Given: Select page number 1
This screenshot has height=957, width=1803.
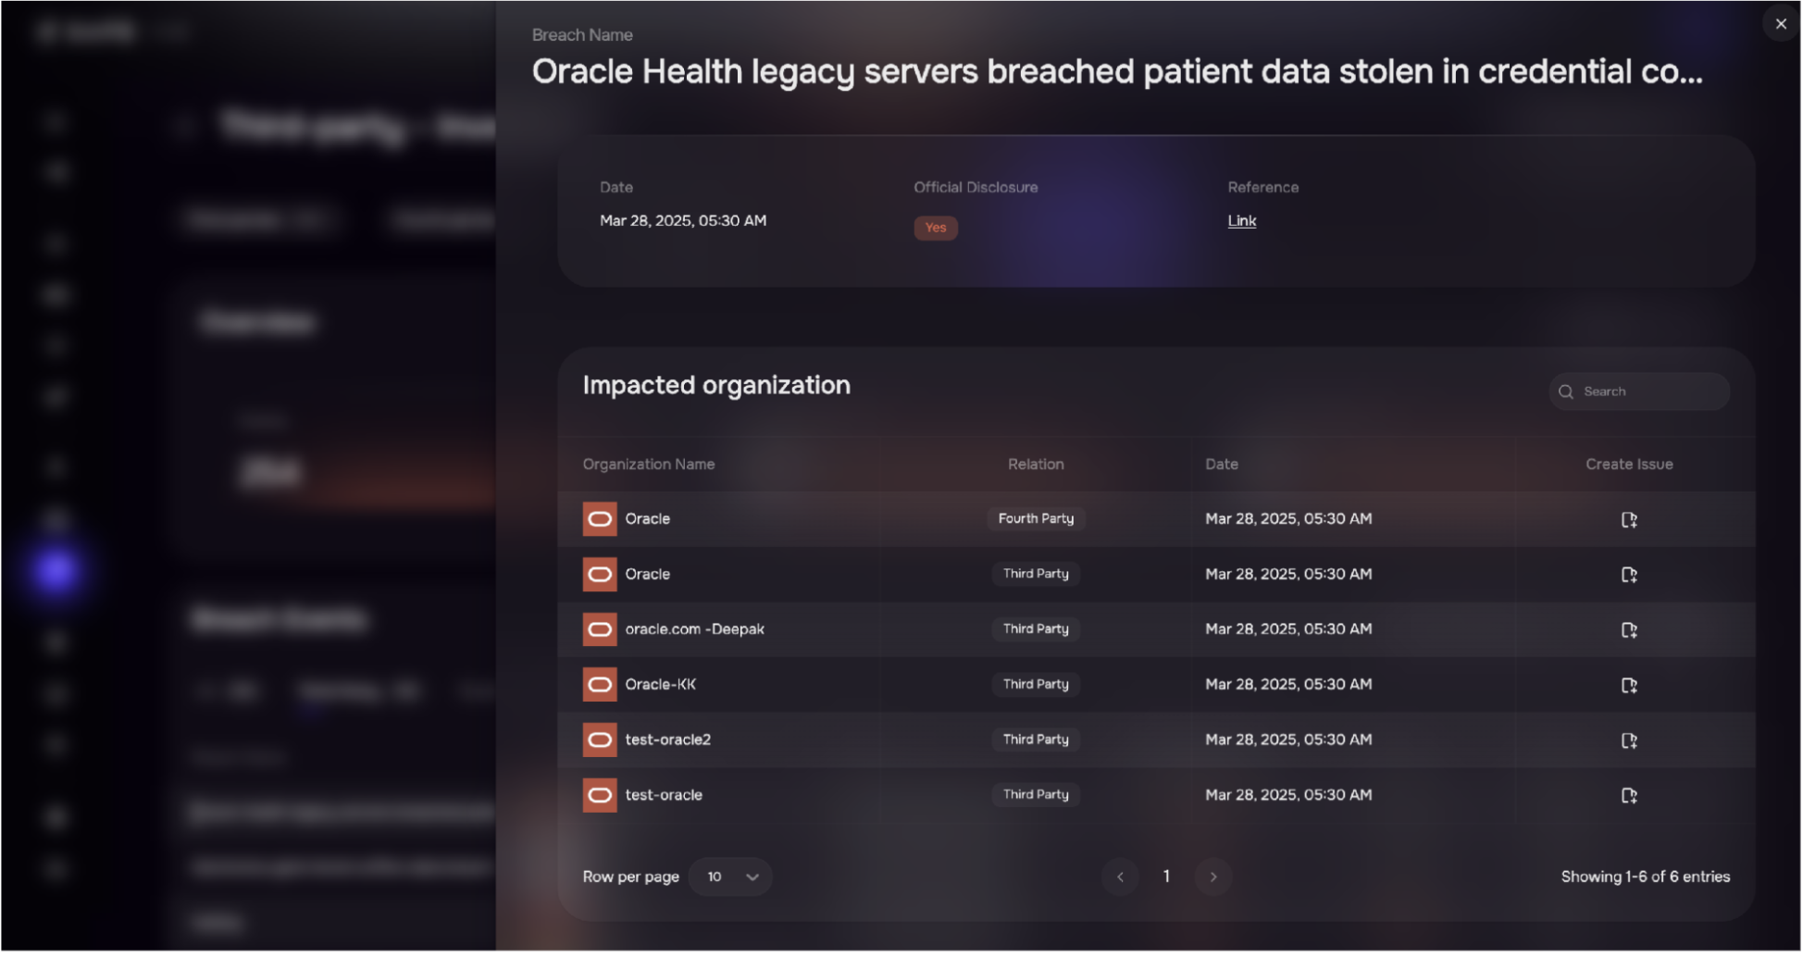Looking at the screenshot, I should (1166, 876).
